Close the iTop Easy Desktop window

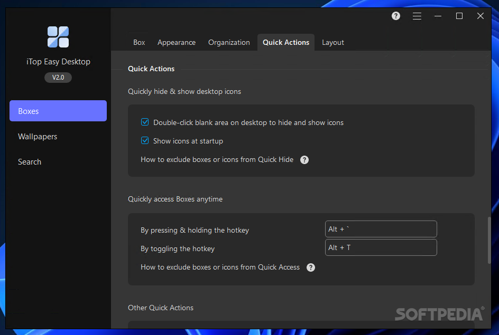click(x=480, y=16)
